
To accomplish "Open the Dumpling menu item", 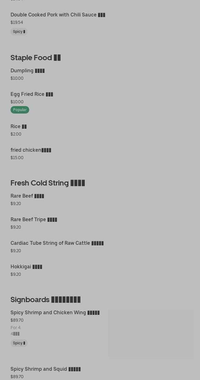I will tap(27, 71).
